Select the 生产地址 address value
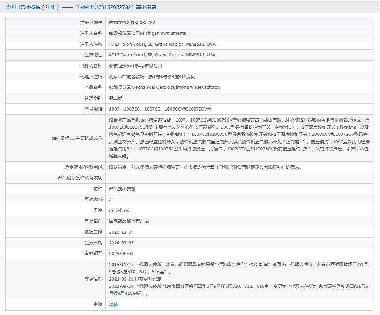The height and width of the screenshot is (315, 380). (x=162, y=55)
